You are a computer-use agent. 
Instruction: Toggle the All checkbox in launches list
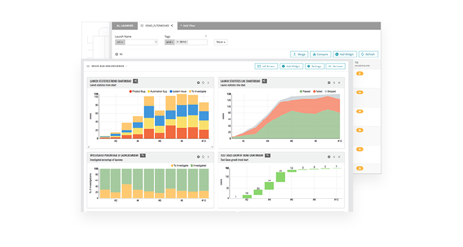point(117,54)
